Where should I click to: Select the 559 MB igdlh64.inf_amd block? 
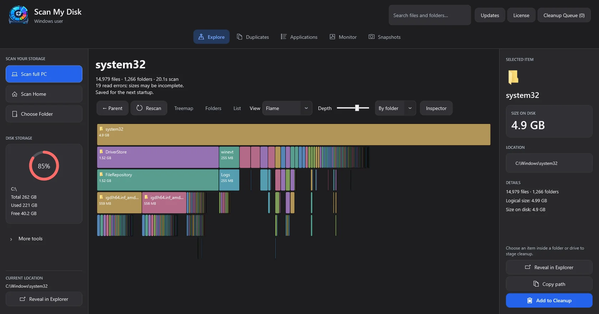click(x=119, y=203)
